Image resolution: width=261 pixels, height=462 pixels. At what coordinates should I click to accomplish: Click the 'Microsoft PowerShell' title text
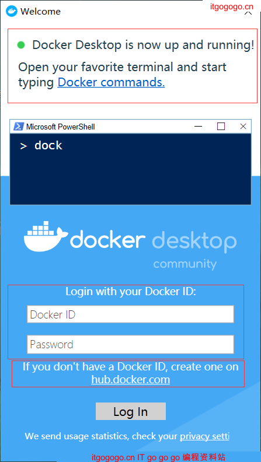tap(61, 127)
